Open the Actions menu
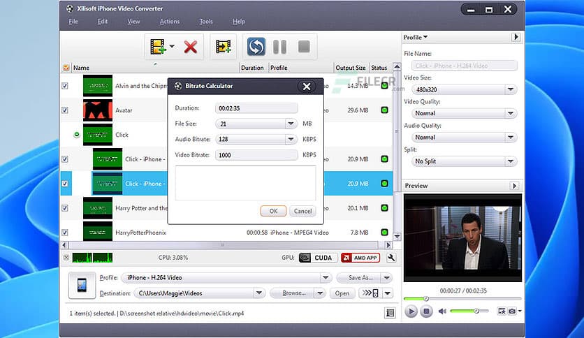Image resolution: width=584 pixels, height=338 pixels. click(x=170, y=22)
